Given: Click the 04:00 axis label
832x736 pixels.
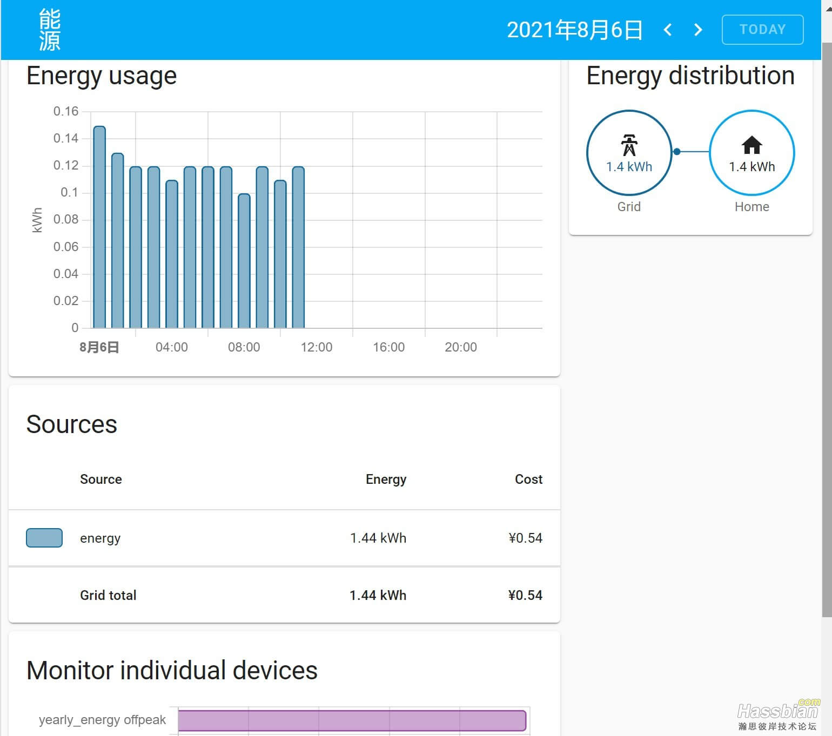Looking at the screenshot, I should click(172, 347).
